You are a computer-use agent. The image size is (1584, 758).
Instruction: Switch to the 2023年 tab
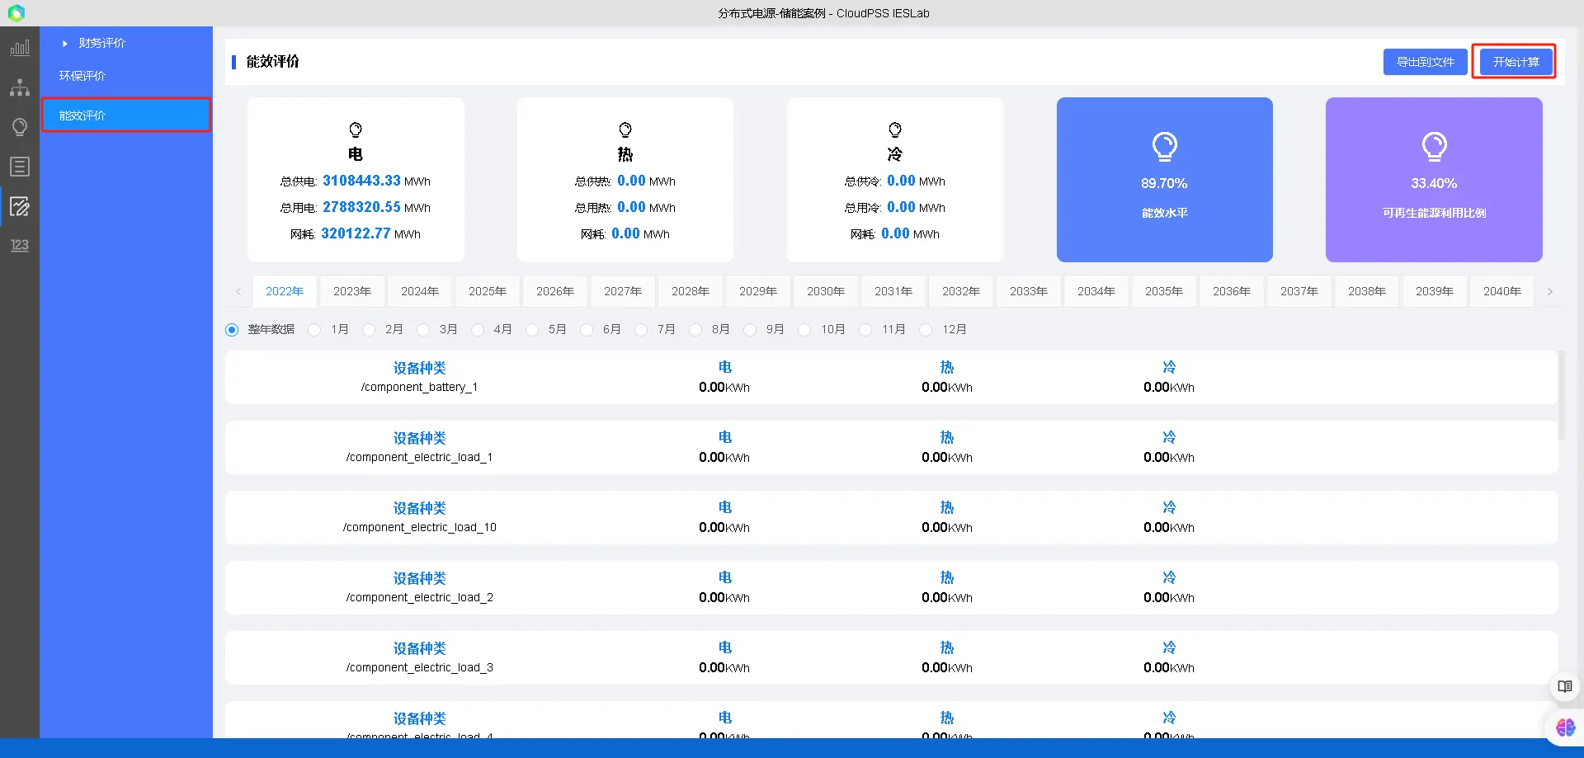coord(352,291)
